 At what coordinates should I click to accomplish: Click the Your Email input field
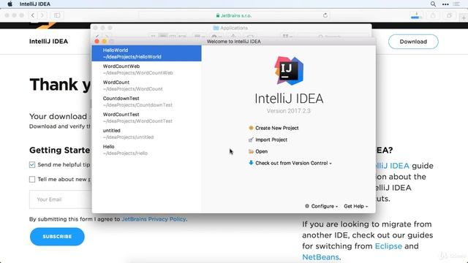point(61,199)
